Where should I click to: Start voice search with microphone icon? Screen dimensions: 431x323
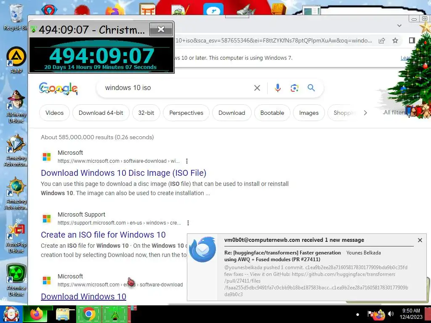(x=278, y=88)
